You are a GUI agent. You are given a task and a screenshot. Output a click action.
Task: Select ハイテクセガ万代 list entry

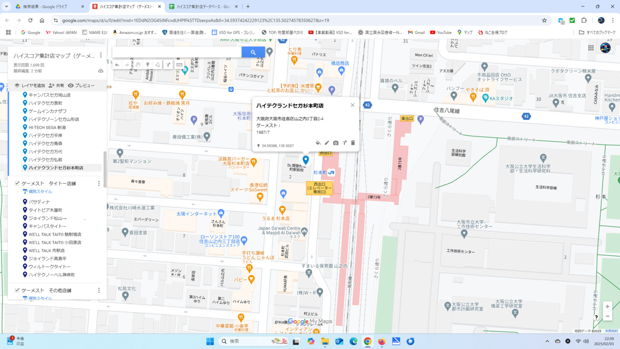point(45,151)
